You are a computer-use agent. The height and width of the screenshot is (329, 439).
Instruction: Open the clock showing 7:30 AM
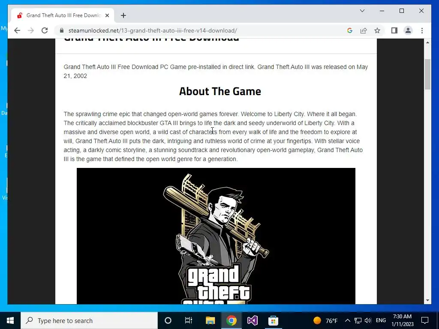pos(402,320)
